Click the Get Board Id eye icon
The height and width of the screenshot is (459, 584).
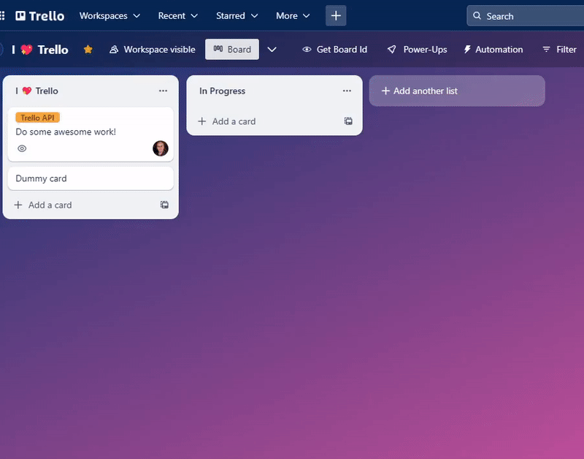pos(307,49)
